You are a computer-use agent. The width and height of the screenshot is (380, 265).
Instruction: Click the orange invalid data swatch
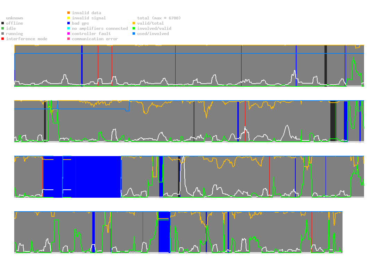point(68,13)
